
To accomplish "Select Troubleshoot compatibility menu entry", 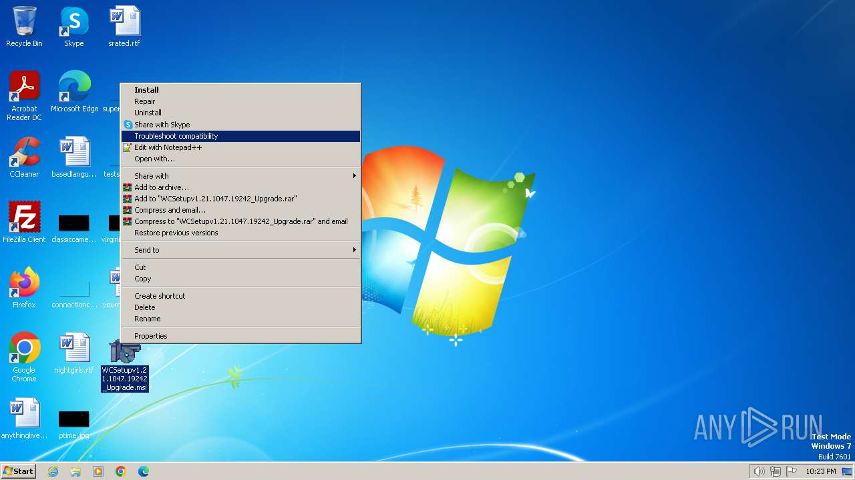I will 240,136.
